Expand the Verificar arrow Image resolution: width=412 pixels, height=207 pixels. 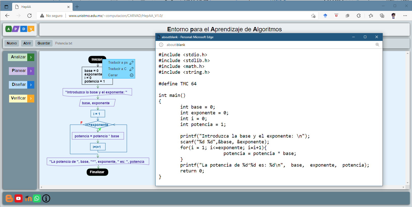tap(31, 98)
